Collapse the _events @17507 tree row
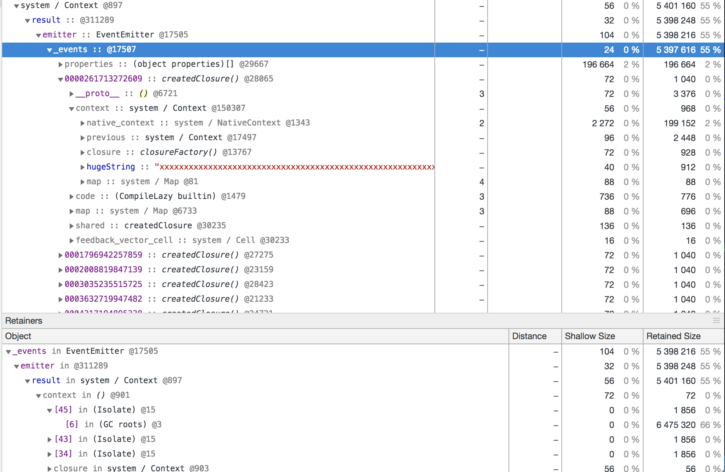The image size is (725, 472). pyautogui.click(x=50, y=50)
